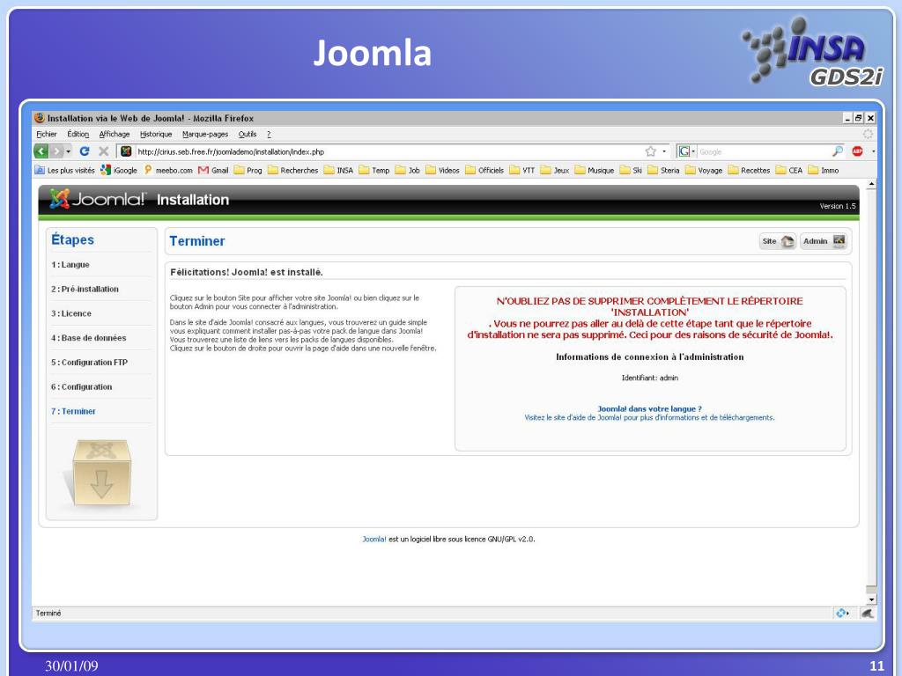Select step 3 : Licence
The height and width of the screenshot is (676, 902).
pyautogui.click(x=71, y=313)
